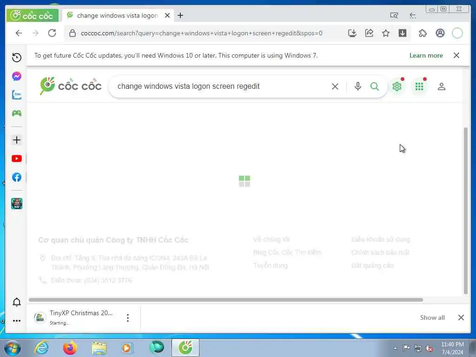Close the downloads bar

(461, 317)
